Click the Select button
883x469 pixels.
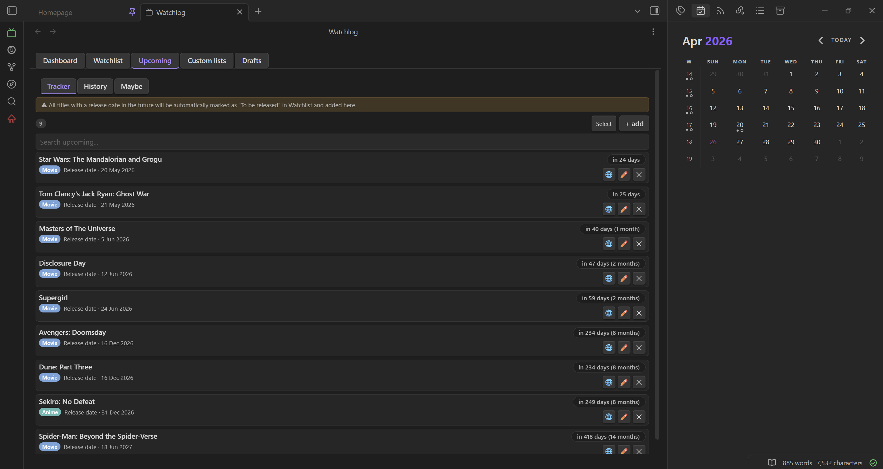pos(603,123)
